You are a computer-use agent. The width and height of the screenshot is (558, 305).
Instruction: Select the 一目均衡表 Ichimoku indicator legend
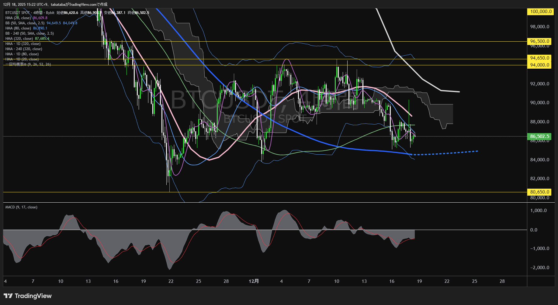(x=28, y=64)
